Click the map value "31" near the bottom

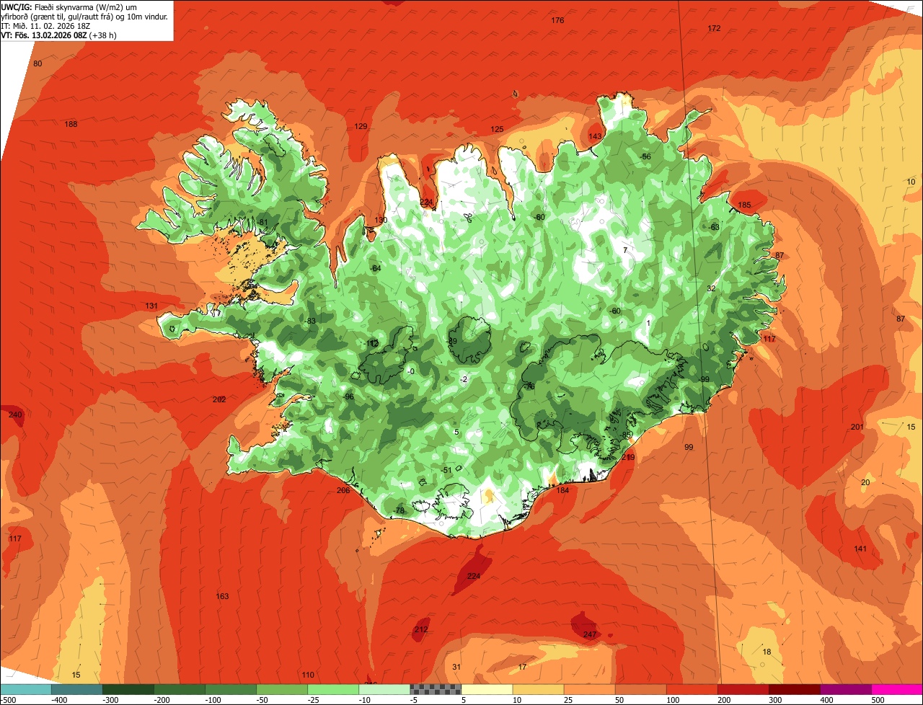(x=456, y=668)
